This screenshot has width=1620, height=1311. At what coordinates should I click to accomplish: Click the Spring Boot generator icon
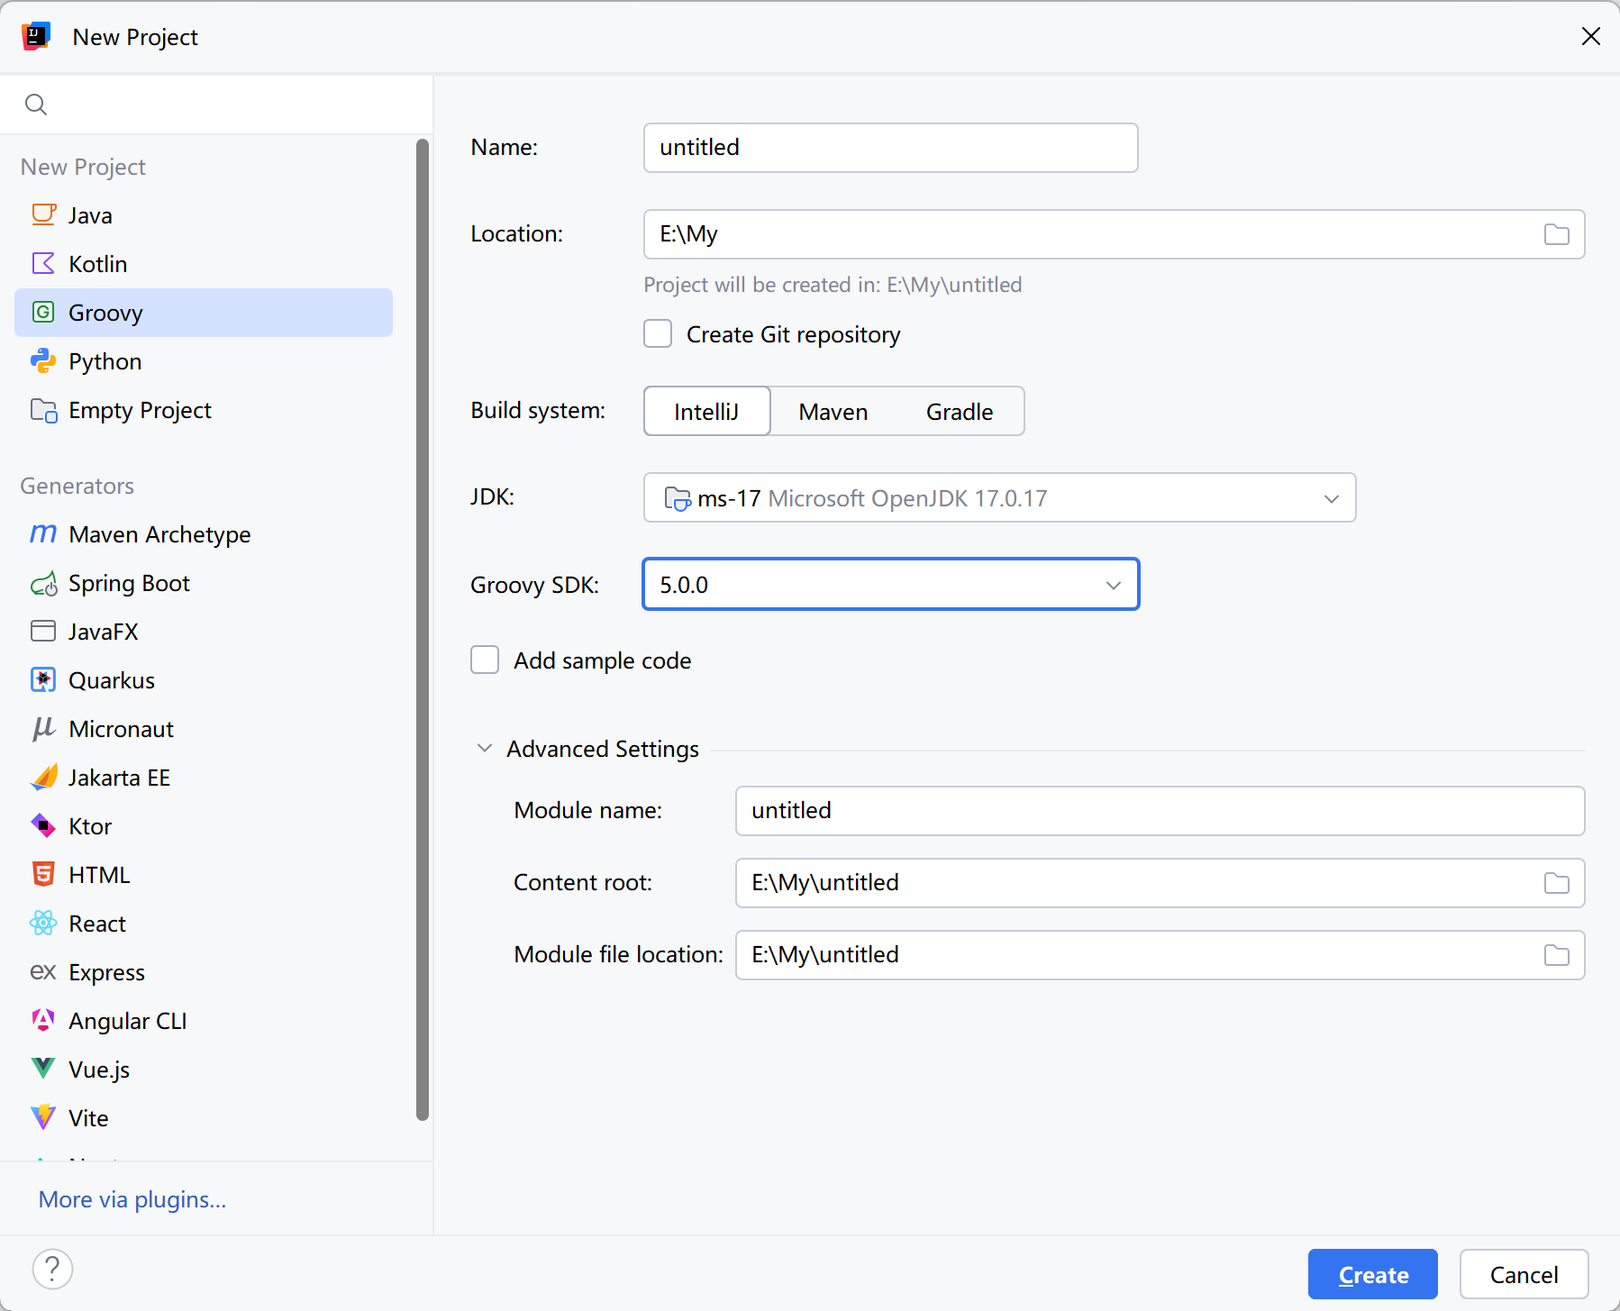pos(43,584)
